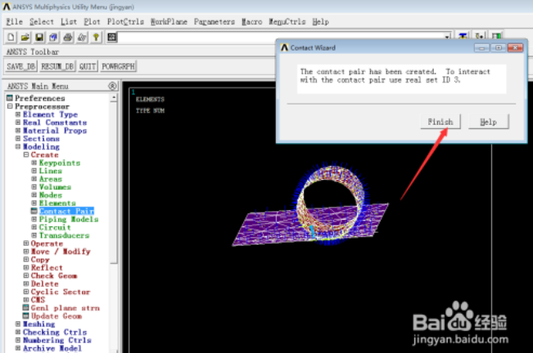
Task: Expand the Meshing node
Action: tap(18, 324)
